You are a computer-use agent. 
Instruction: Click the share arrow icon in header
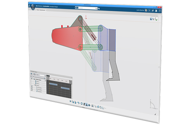click(153, 11)
